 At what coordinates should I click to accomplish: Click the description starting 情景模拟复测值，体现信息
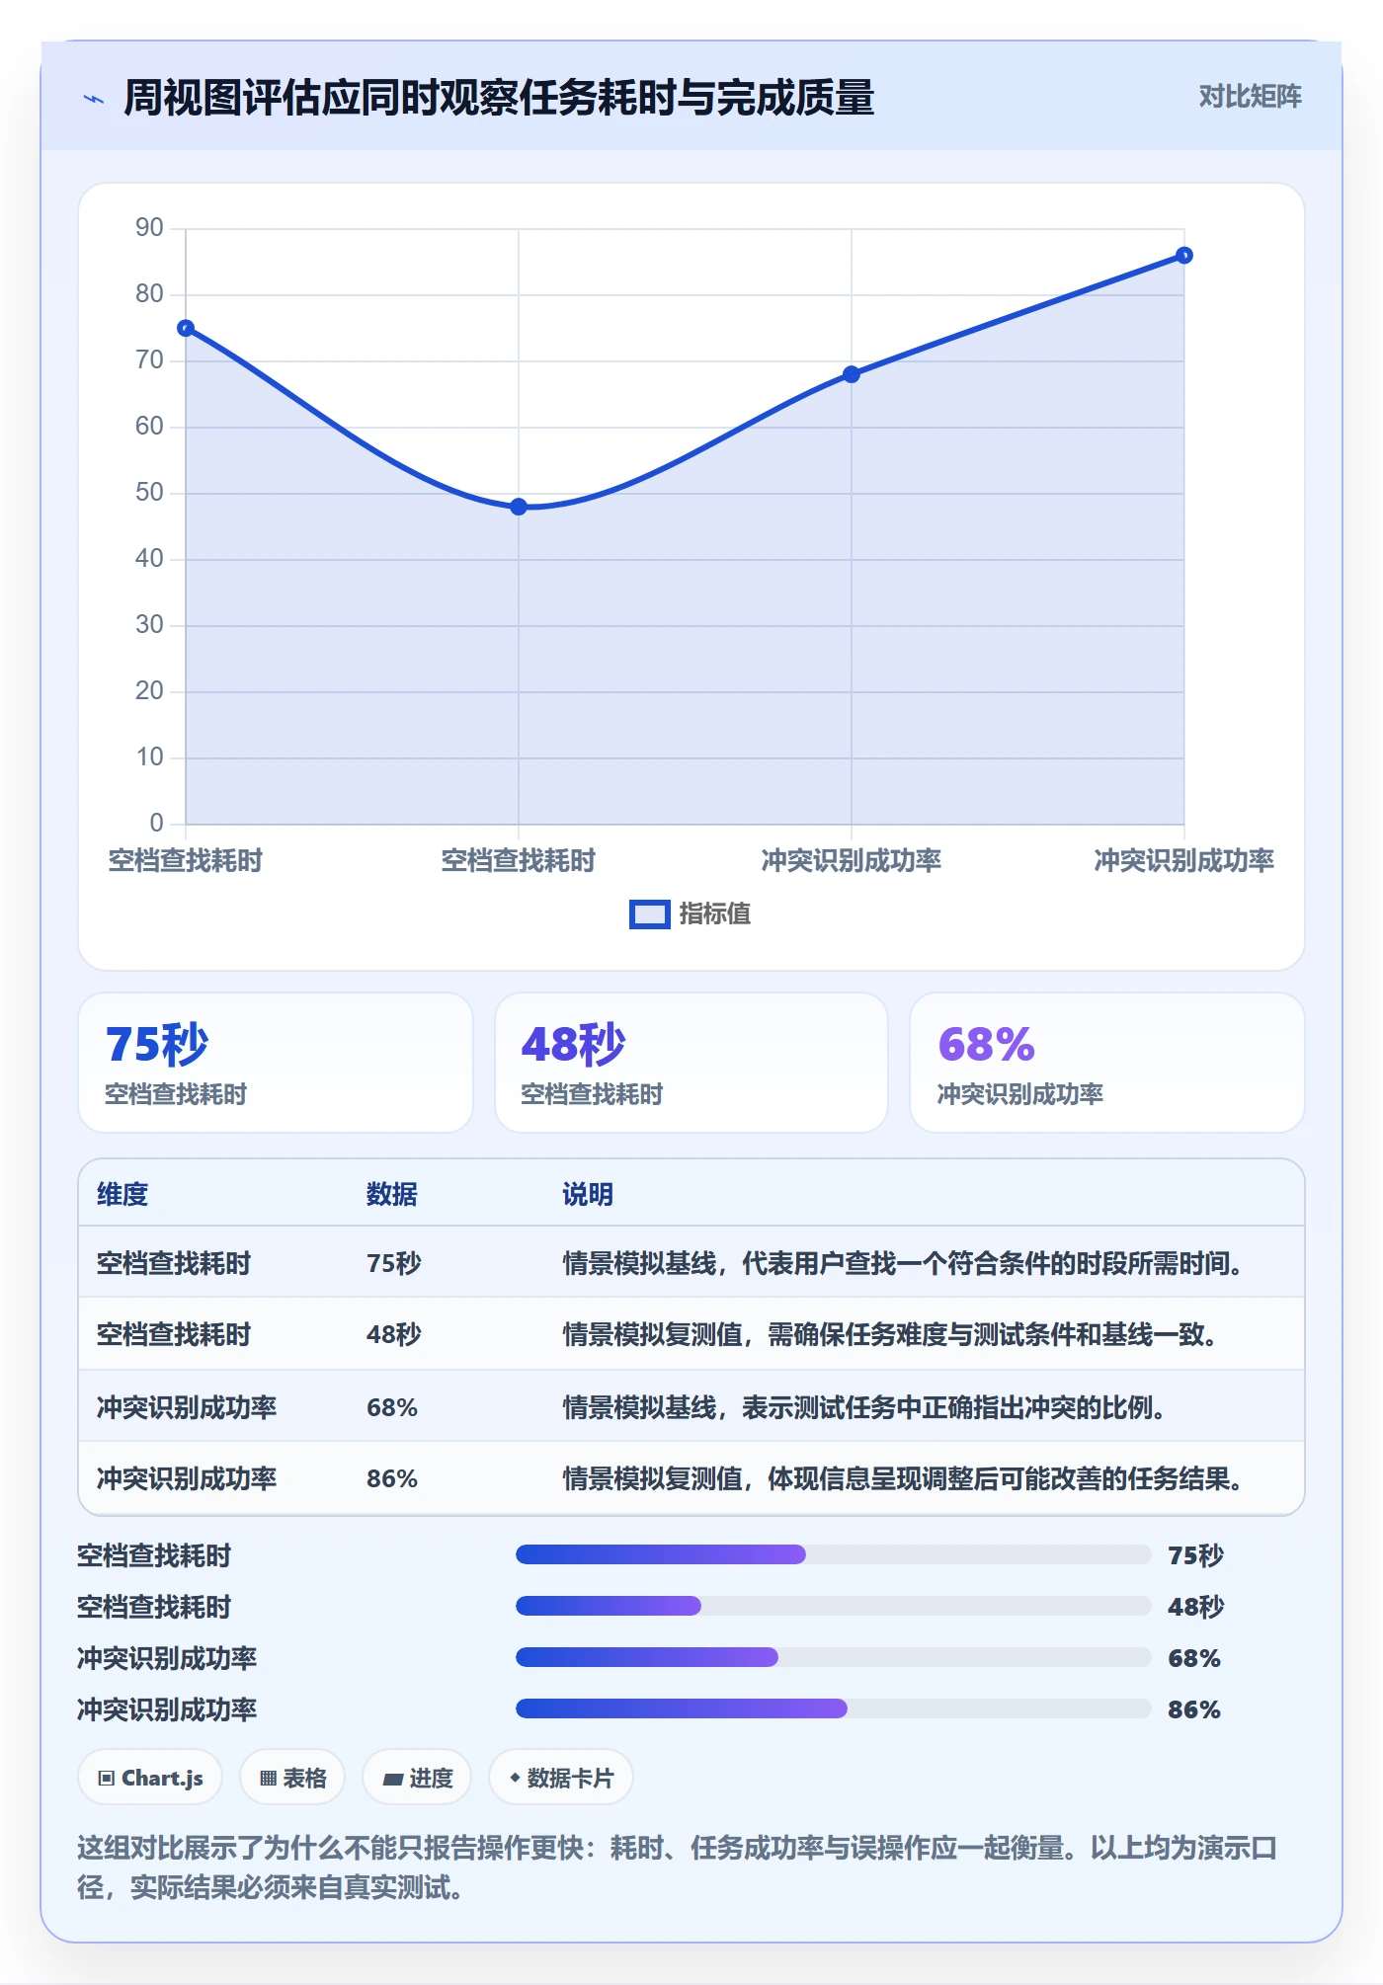(x=903, y=1478)
